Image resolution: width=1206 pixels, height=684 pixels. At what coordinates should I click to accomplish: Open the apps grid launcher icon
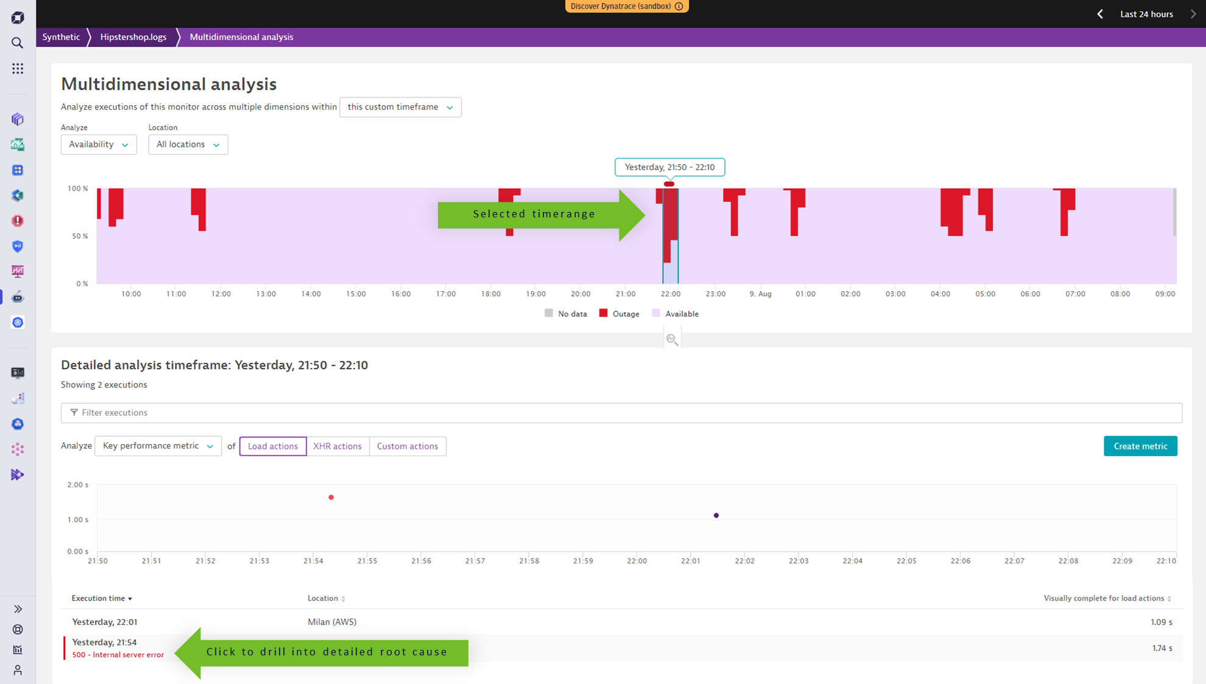click(x=18, y=68)
